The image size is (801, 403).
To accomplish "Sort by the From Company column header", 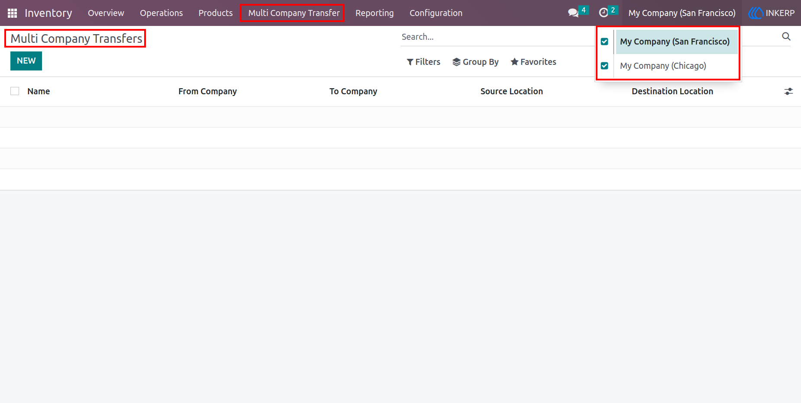I will (207, 91).
